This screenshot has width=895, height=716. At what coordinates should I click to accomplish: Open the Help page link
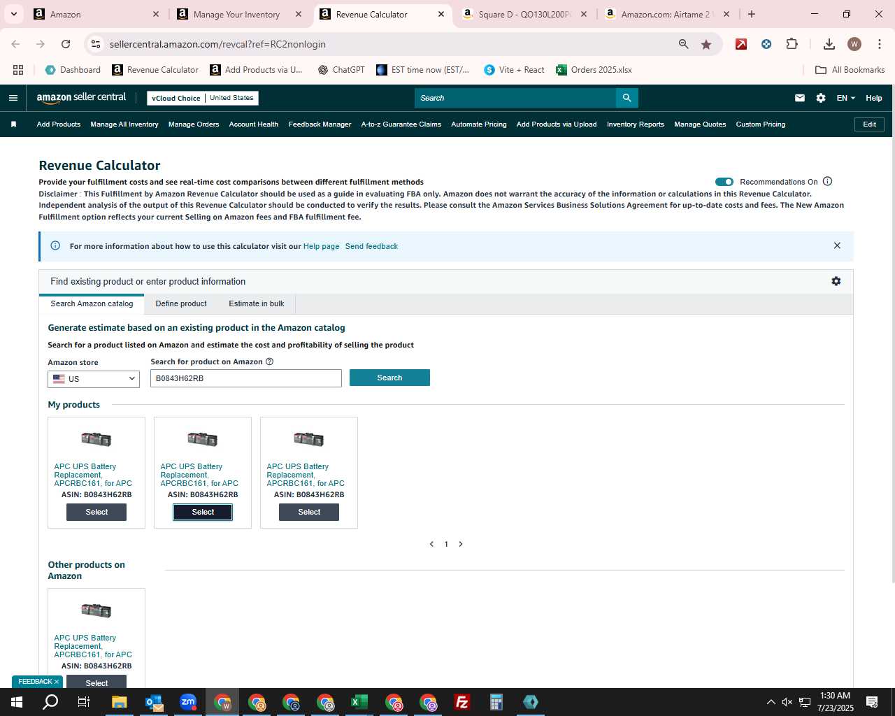click(x=321, y=246)
